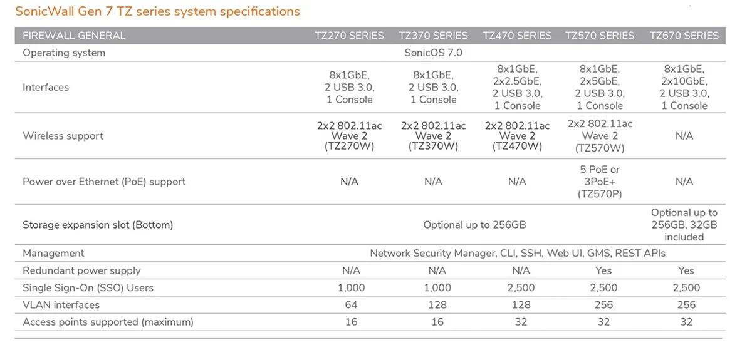
Task: Click the 32GB included storage cell for TZ670
Action: pos(684,225)
